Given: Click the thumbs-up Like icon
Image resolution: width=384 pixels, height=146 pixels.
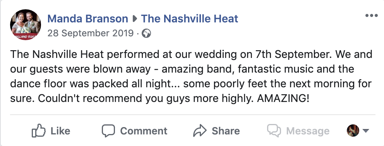Looking at the screenshot, I should [39, 131].
